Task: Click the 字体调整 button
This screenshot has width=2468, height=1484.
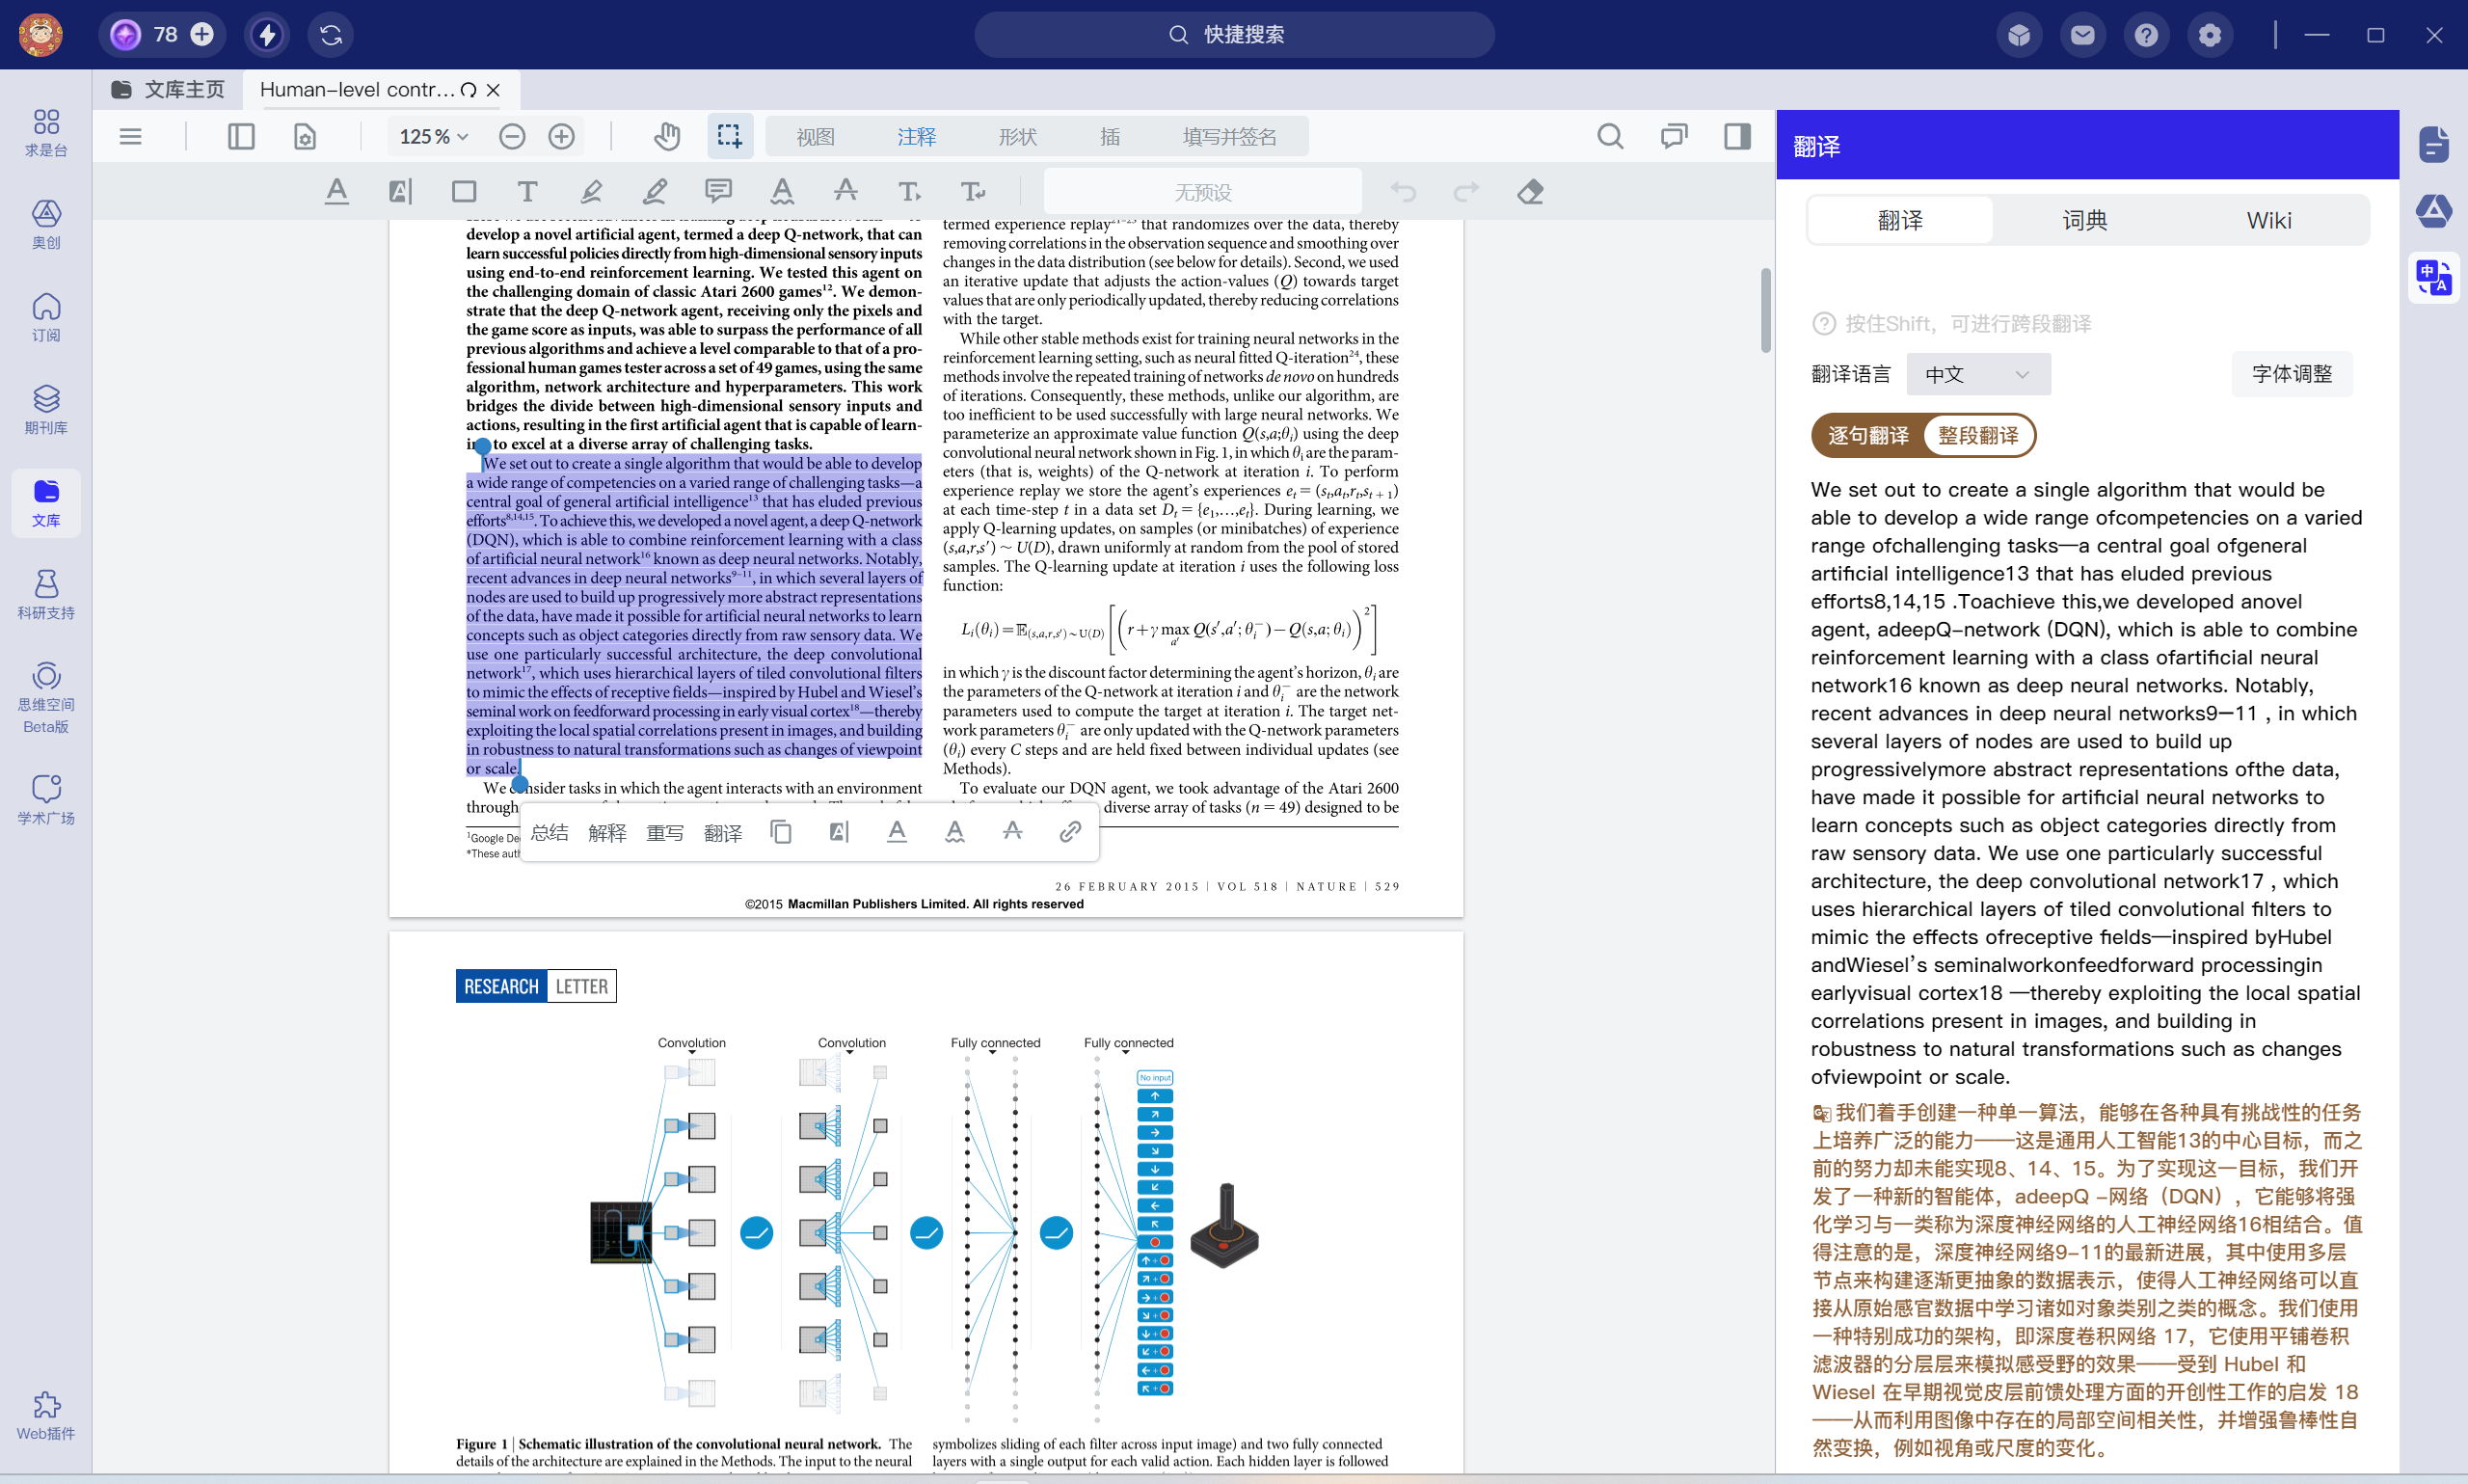Action: pos(2291,374)
